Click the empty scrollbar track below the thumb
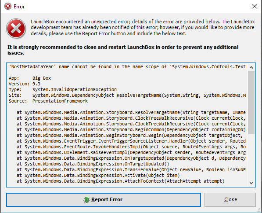This screenshot has height=213, width=262. [x=251, y=157]
